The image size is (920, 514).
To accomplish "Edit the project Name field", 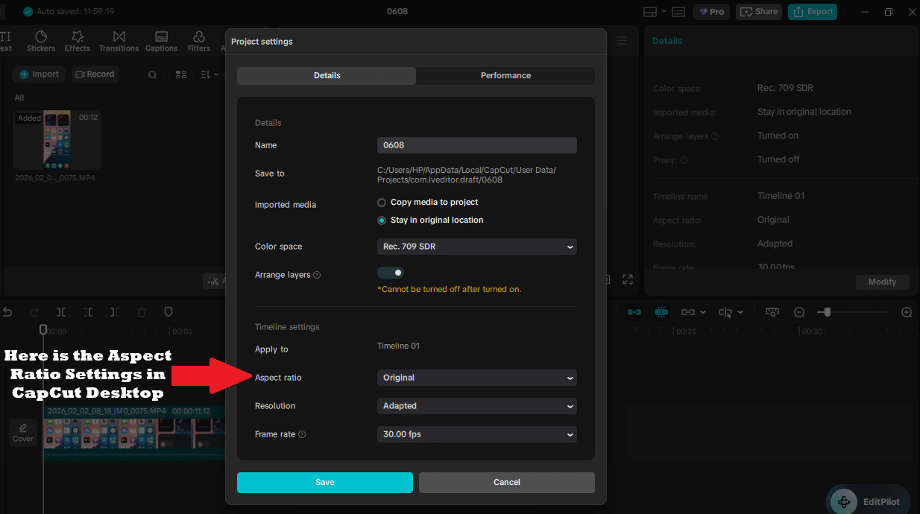I will (x=477, y=145).
